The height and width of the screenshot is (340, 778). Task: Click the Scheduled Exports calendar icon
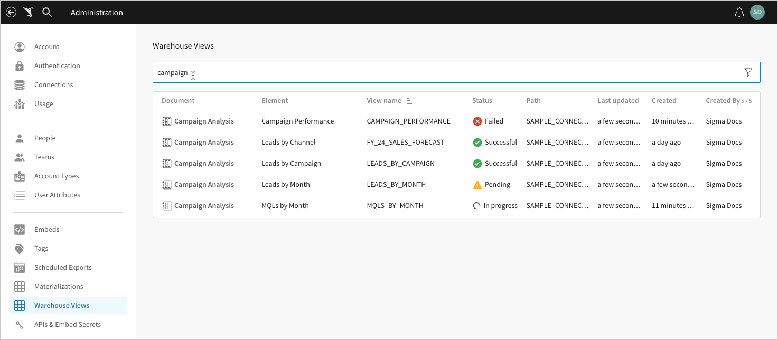click(x=20, y=268)
